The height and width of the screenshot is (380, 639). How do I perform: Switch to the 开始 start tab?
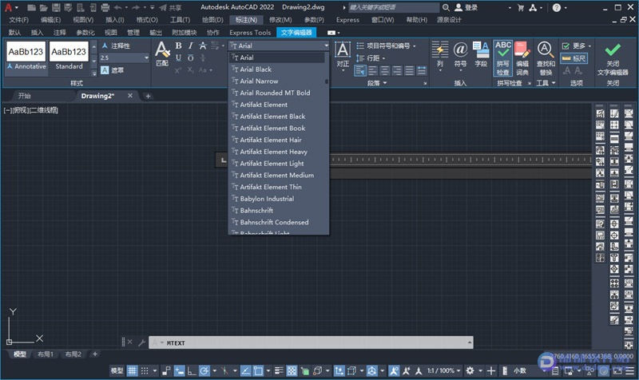point(25,96)
